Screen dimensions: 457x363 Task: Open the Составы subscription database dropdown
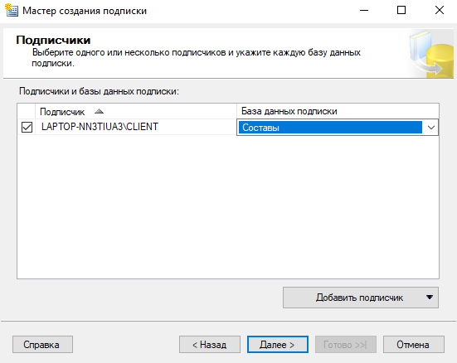pos(431,128)
